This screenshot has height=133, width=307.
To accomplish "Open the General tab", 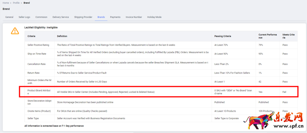I will [9, 17].
